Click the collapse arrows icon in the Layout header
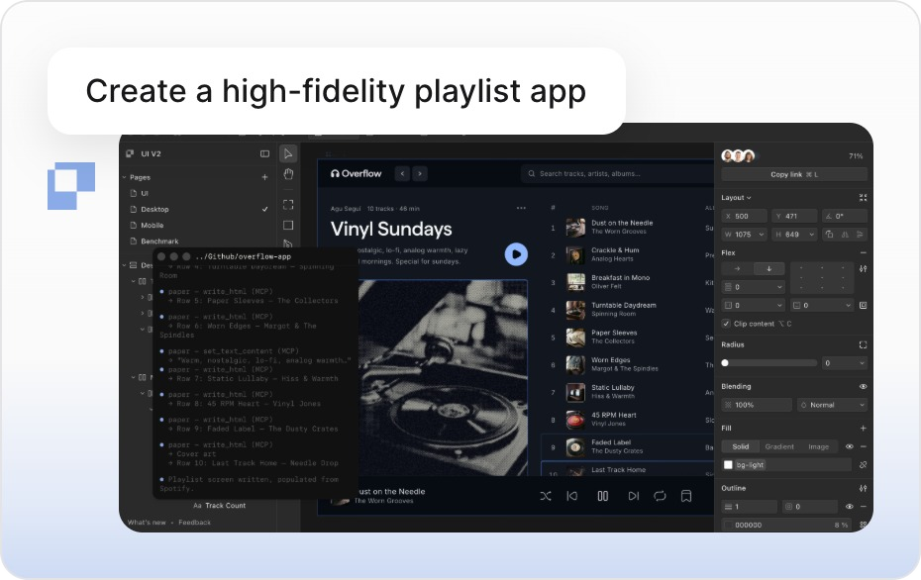The width and height of the screenshot is (921, 580). pyautogui.click(x=863, y=197)
